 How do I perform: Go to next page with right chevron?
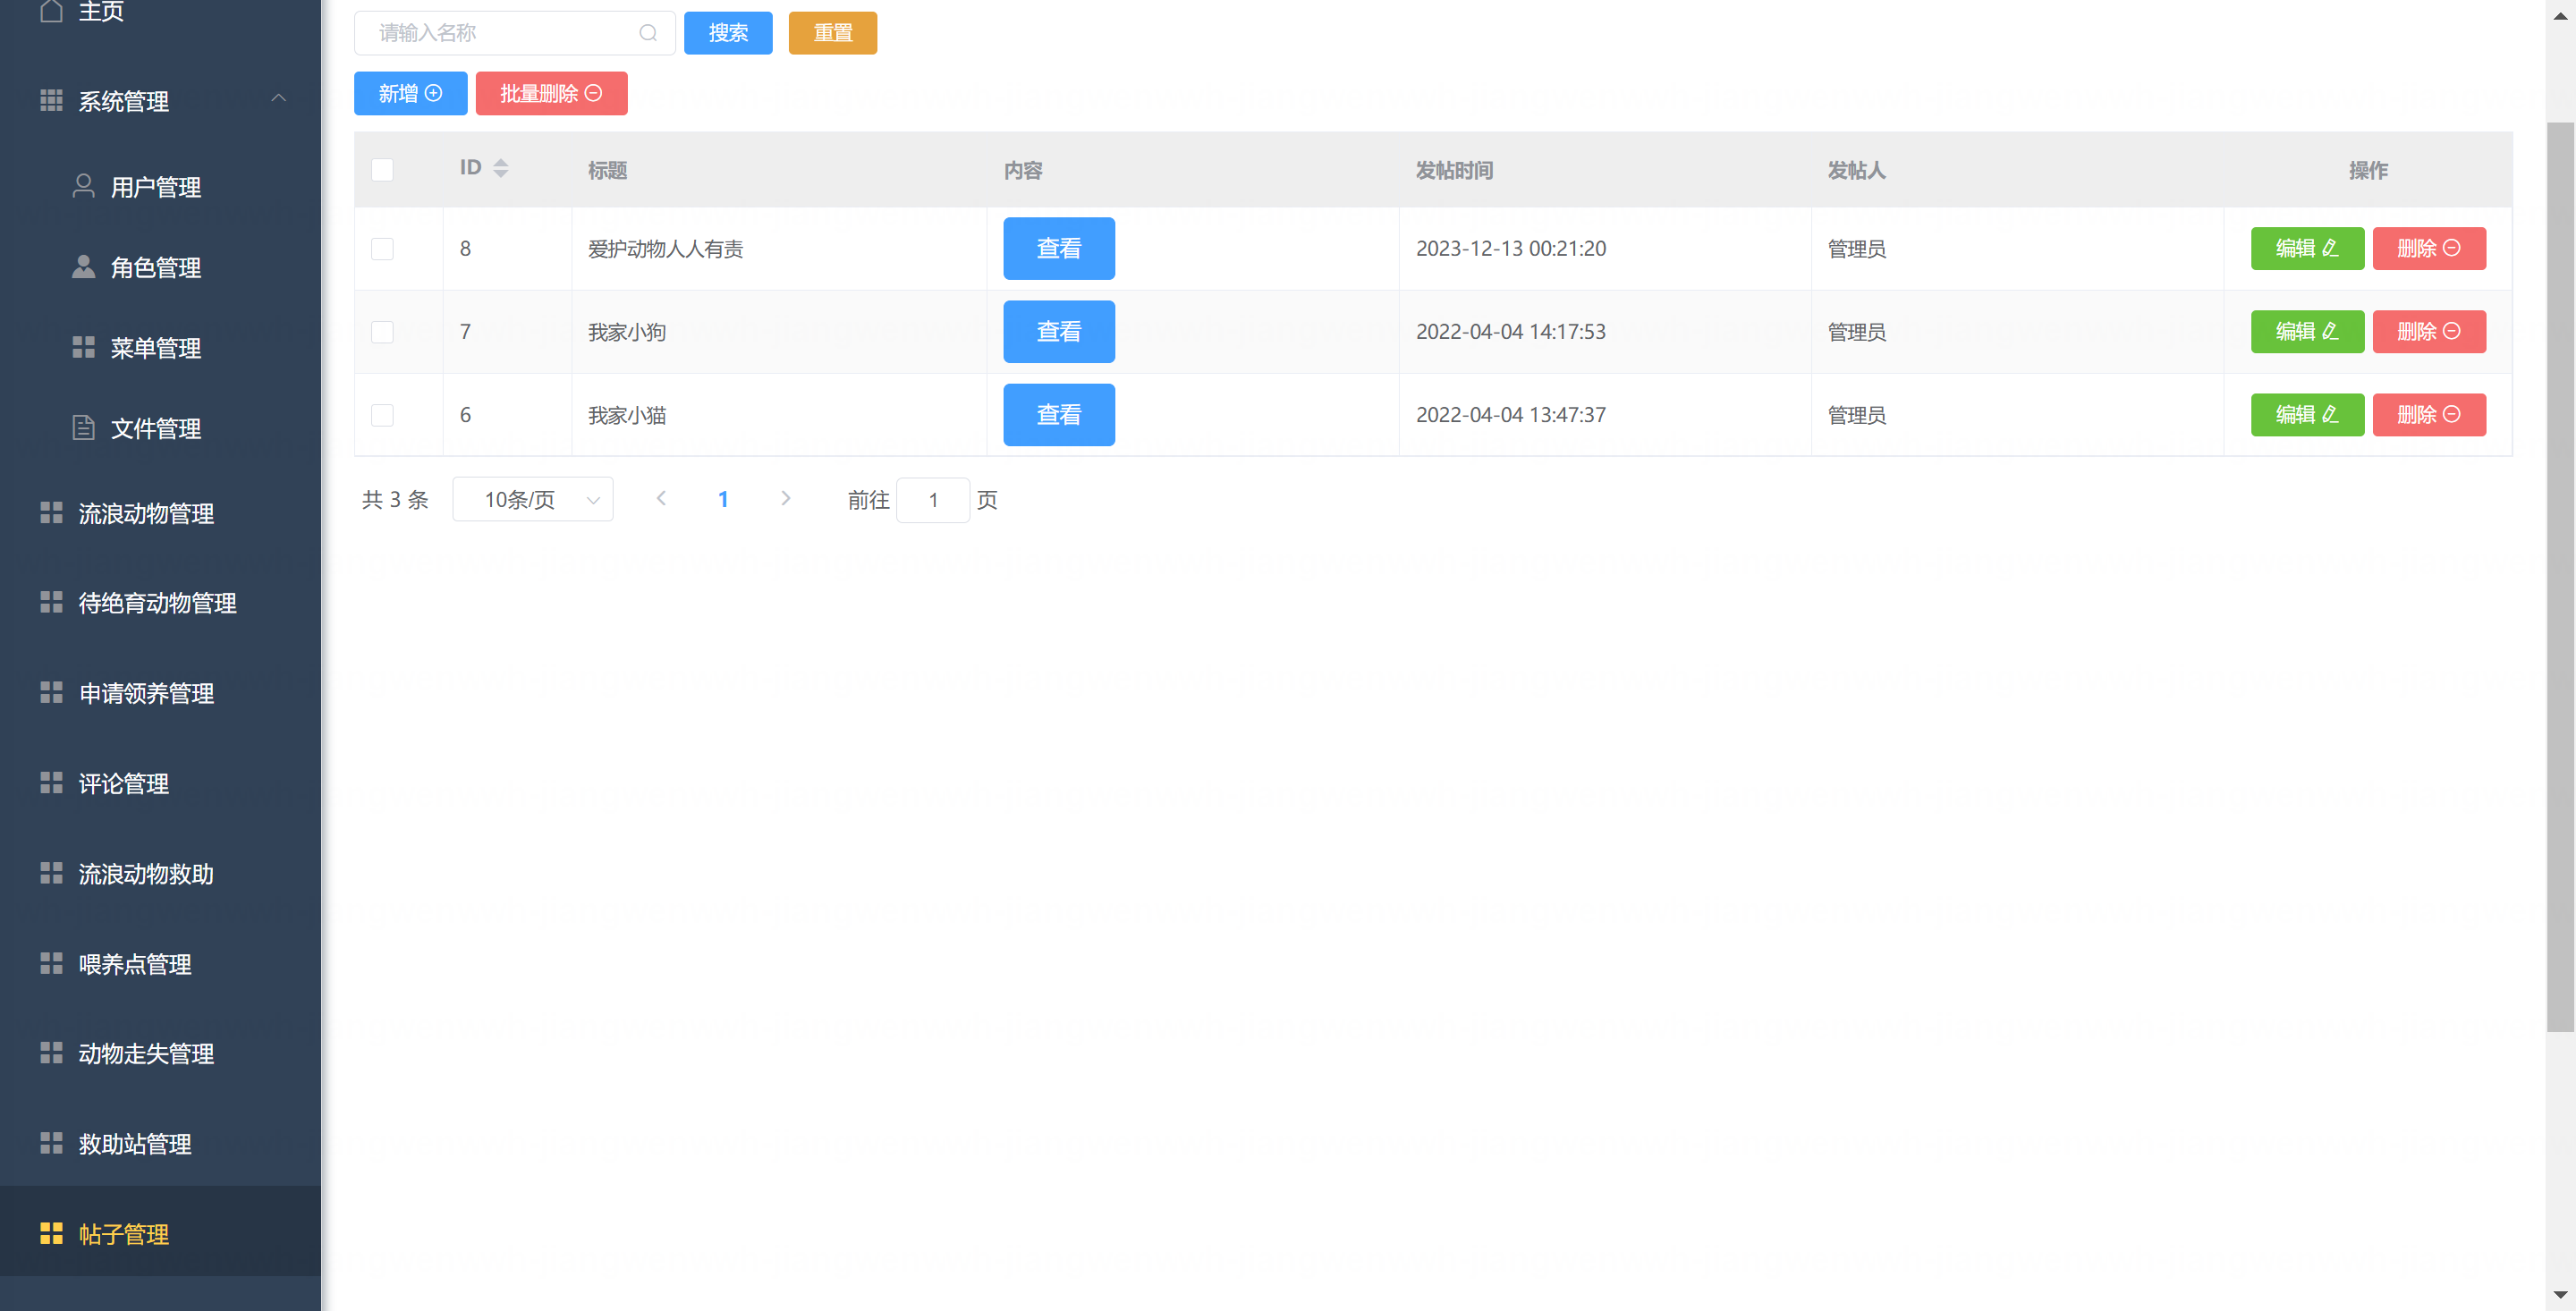tap(786, 498)
